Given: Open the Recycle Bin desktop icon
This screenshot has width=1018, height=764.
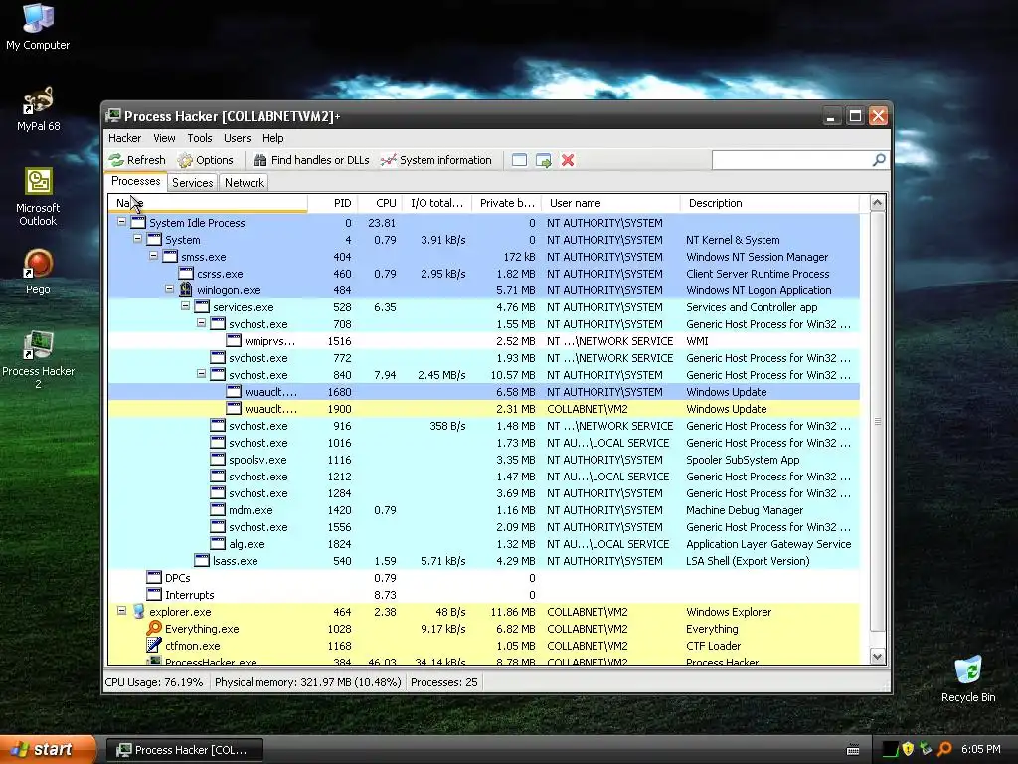Looking at the screenshot, I should click(x=968, y=679).
